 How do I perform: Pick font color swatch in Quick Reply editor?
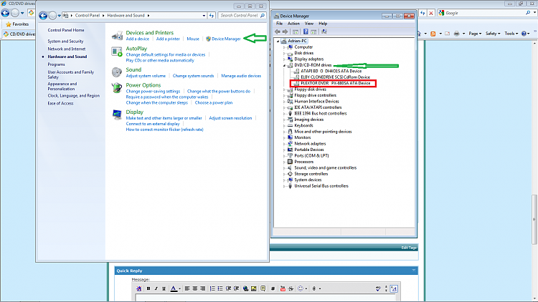click(x=174, y=288)
